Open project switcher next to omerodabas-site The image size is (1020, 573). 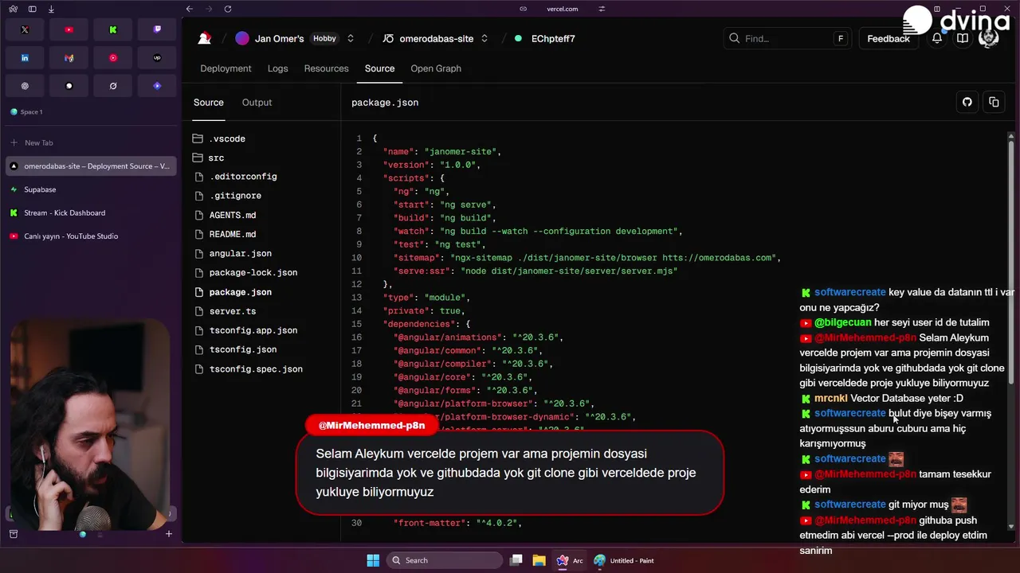tap(484, 38)
